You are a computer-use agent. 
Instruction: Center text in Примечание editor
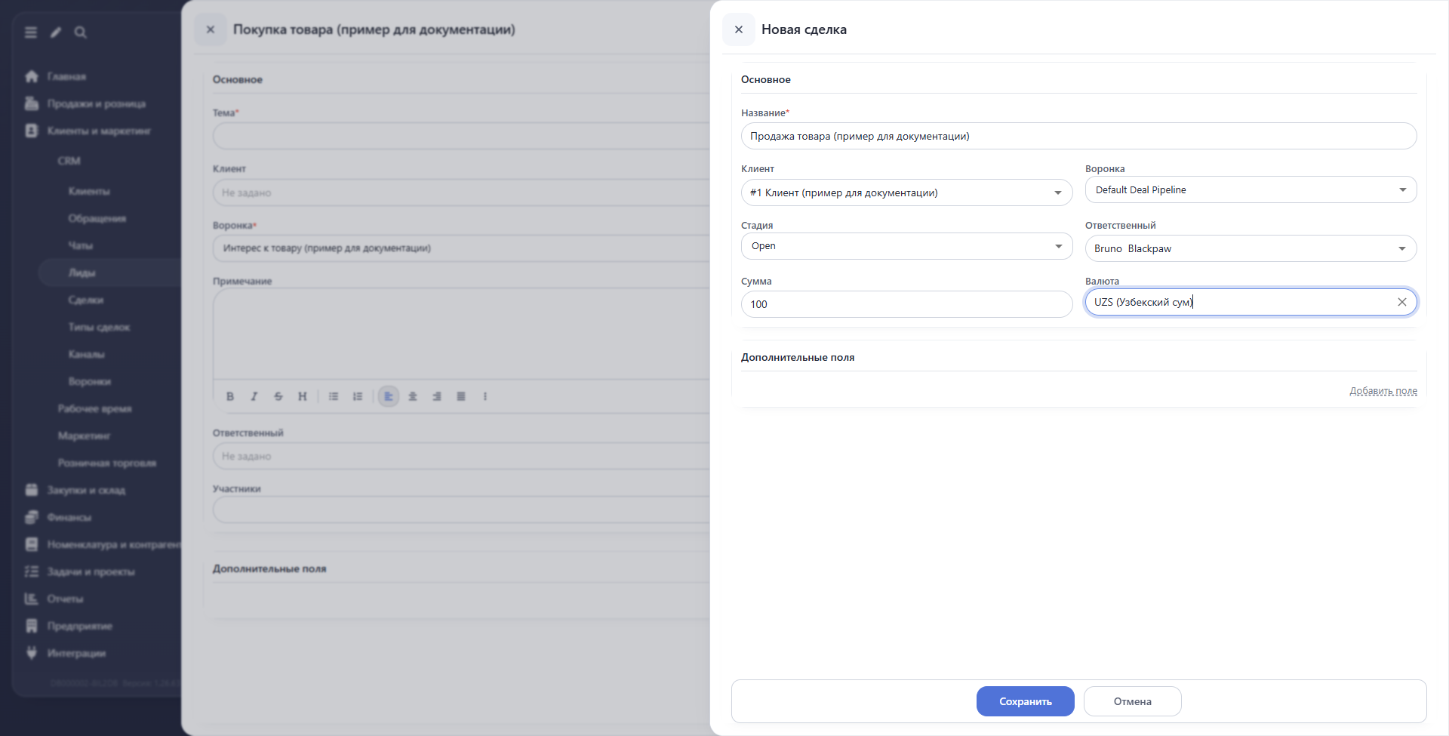pyautogui.click(x=413, y=396)
